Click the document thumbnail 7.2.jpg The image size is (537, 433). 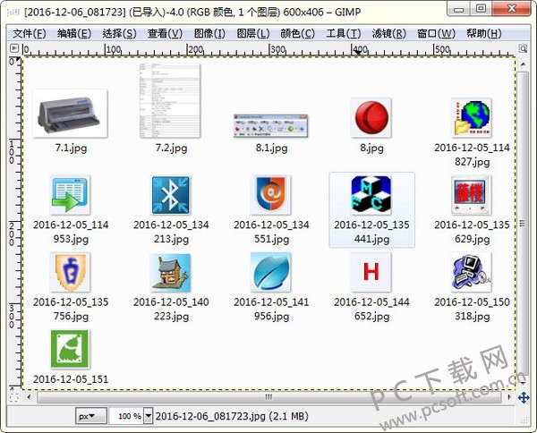[x=170, y=100]
